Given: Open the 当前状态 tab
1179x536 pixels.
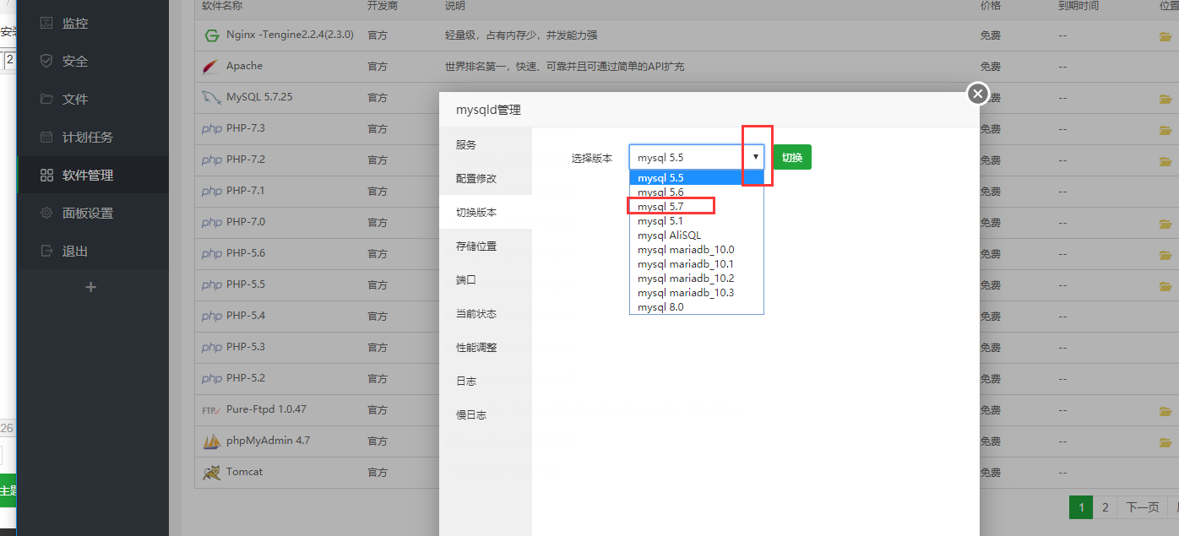Looking at the screenshot, I should point(486,314).
